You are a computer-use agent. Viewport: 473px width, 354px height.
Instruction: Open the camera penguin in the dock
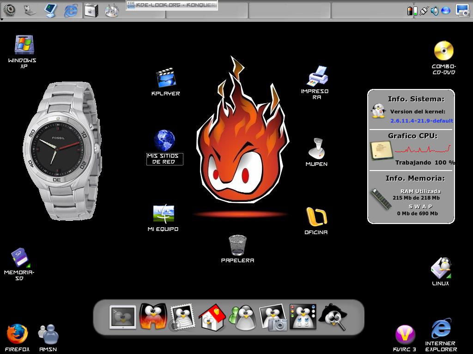(273, 318)
